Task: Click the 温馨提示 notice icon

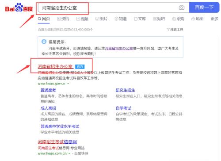Action: pyautogui.click(x=44, y=42)
